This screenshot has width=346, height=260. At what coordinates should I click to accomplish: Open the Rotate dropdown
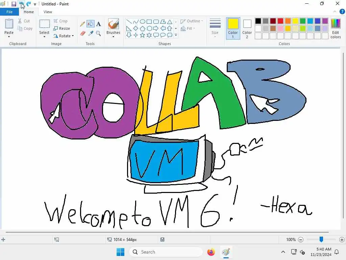[x=63, y=36]
